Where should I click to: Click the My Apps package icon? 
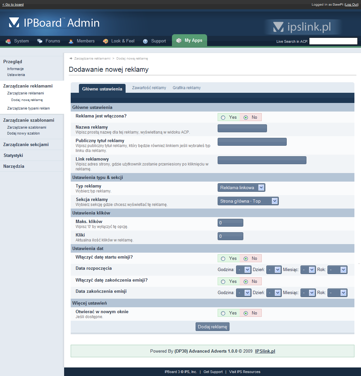tap(179, 40)
